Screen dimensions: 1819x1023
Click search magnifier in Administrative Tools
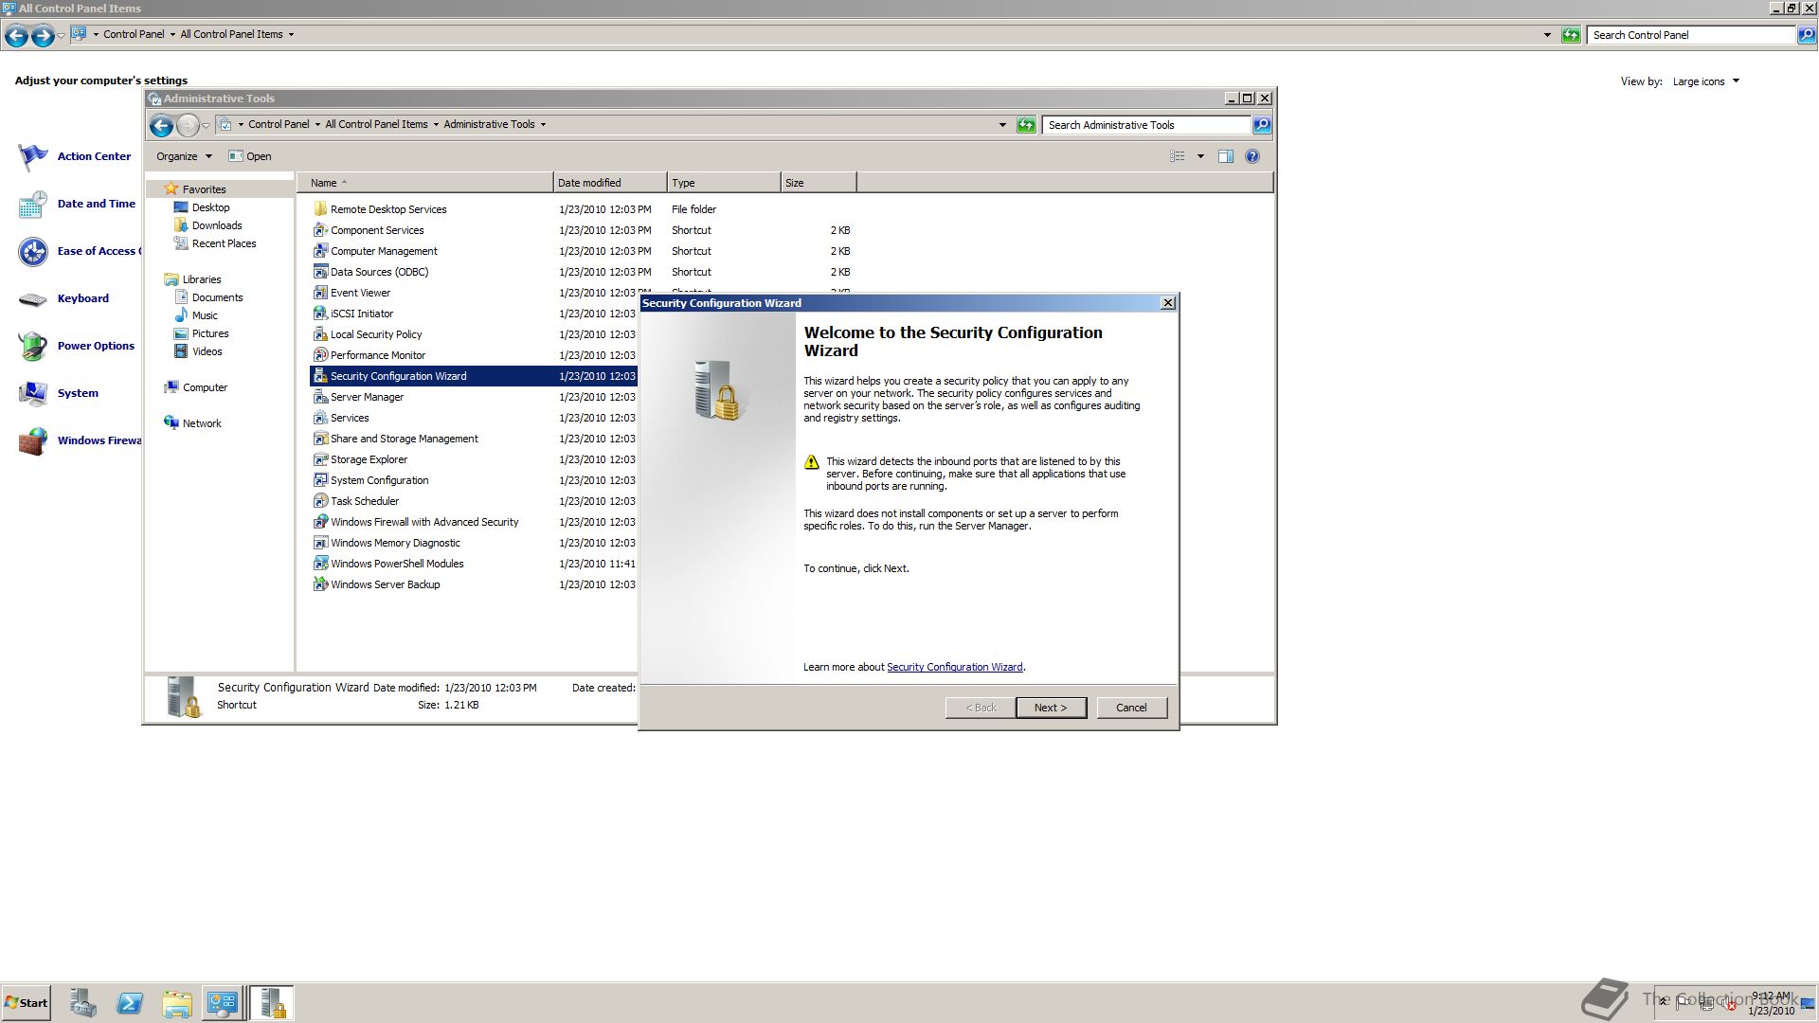(x=1262, y=125)
